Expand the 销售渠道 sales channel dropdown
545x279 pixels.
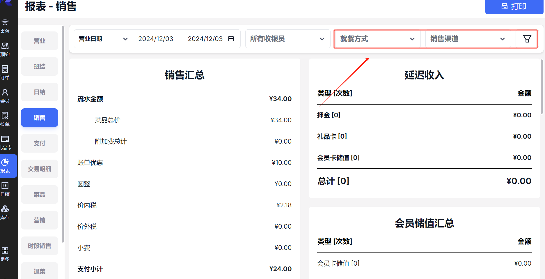[x=468, y=39]
